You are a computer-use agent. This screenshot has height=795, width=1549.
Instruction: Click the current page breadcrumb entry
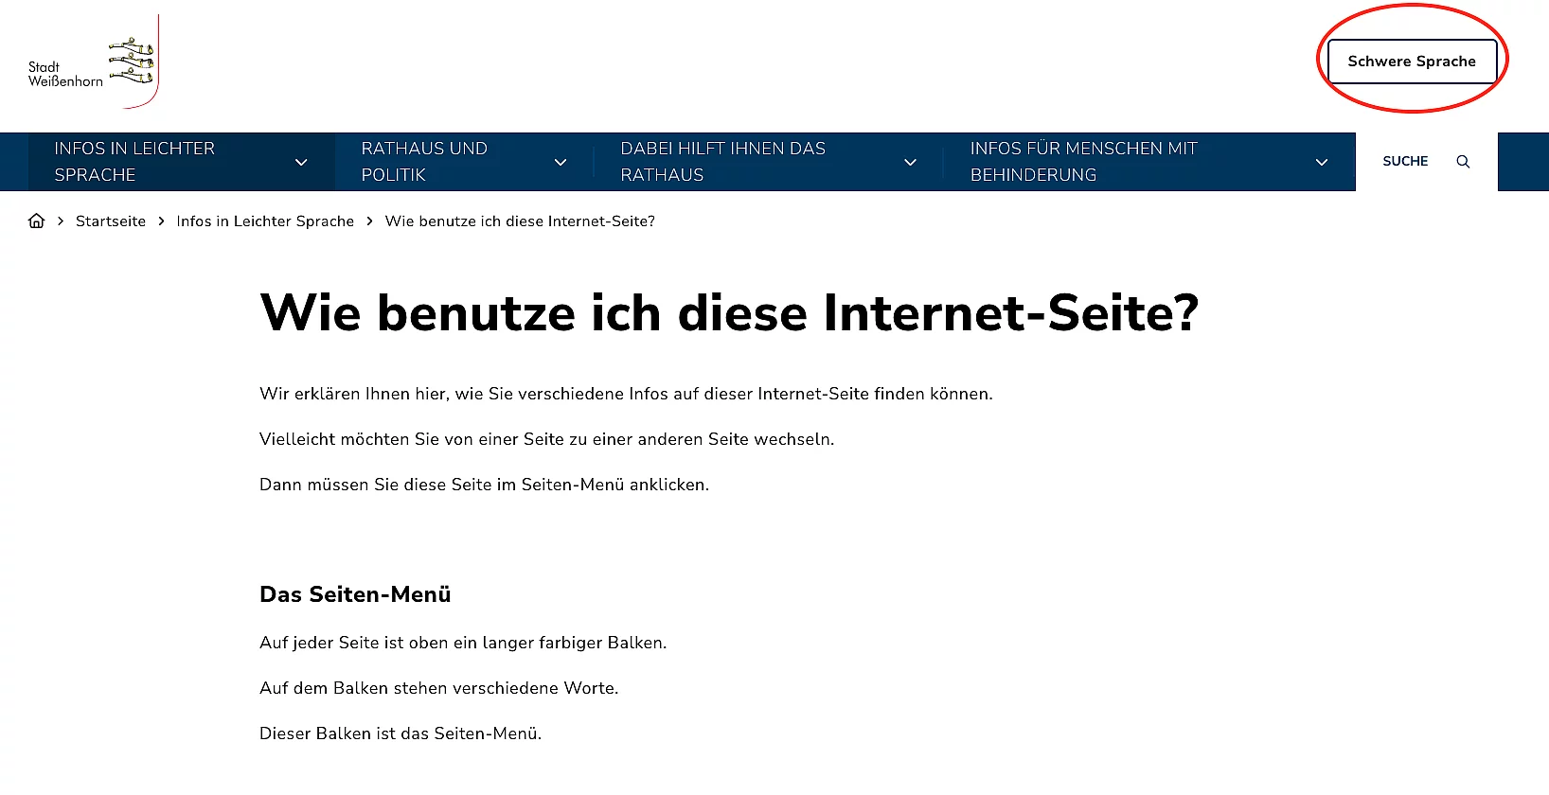[x=520, y=221]
